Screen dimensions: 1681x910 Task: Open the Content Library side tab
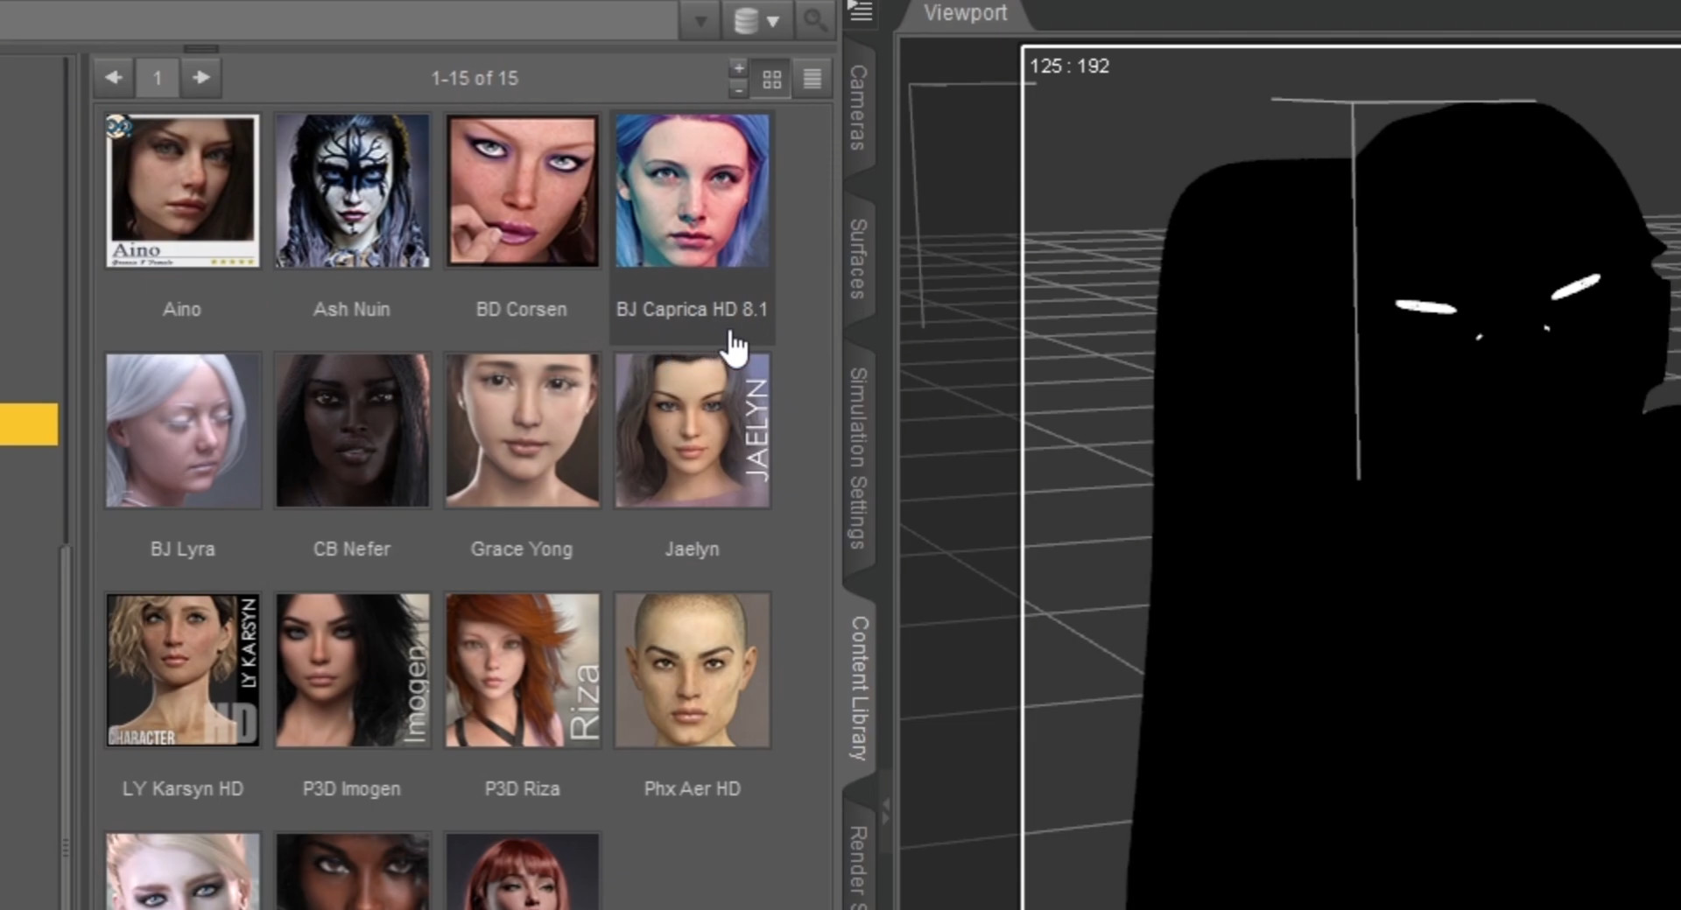(860, 688)
